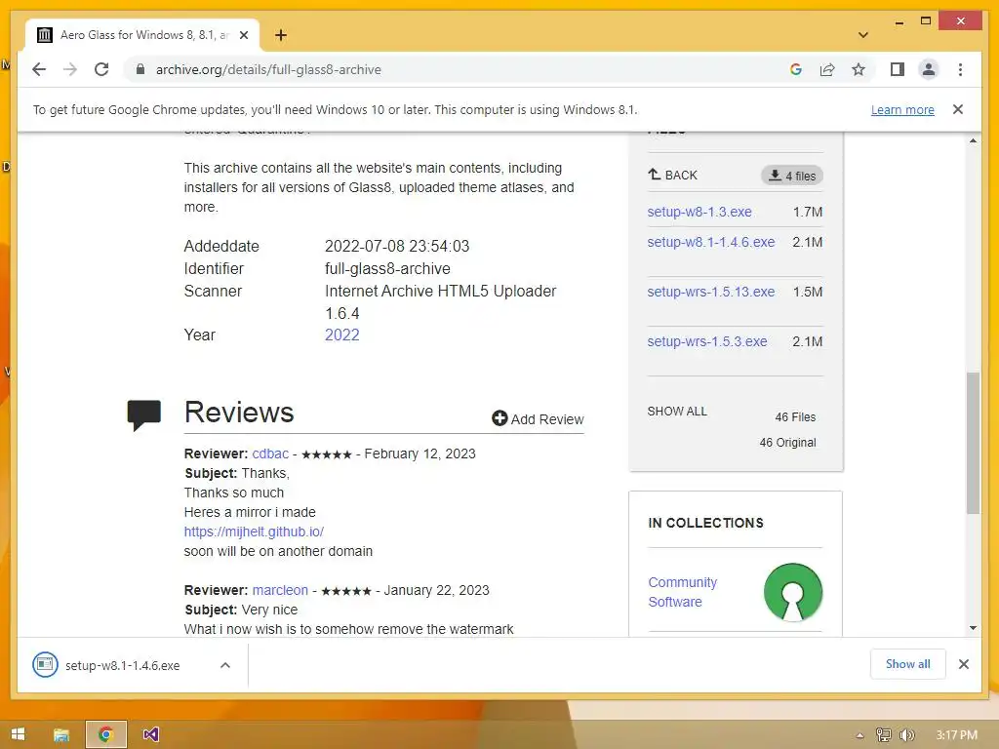Click the Reviews speech bubble icon

coord(144,415)
